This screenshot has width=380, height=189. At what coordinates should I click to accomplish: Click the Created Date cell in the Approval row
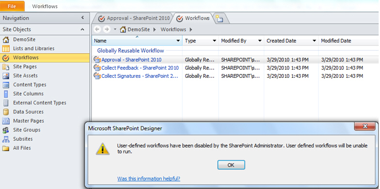pos(287,60)
